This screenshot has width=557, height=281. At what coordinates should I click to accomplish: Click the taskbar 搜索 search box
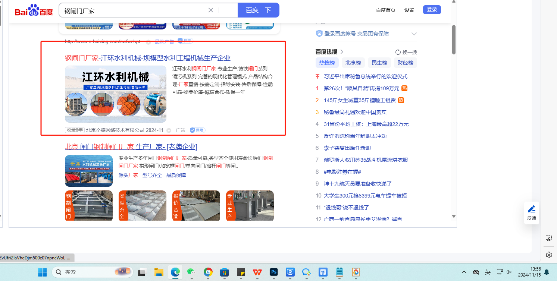pyautogui.click(x=93, y=272)
